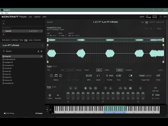This screenshot has width=168, height=126.
Task: Toggle the Global tuning button
Action: (120, 70)
